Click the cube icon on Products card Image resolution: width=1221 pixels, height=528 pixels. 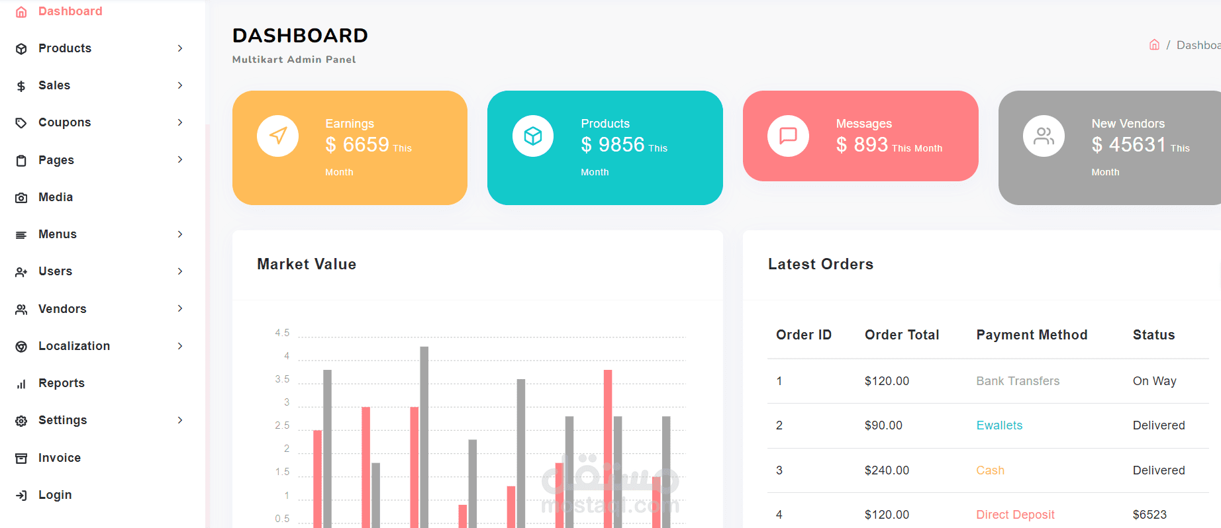tap(533, 136)
